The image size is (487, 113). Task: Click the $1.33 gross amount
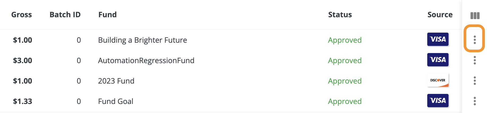[x=23, y=101]
